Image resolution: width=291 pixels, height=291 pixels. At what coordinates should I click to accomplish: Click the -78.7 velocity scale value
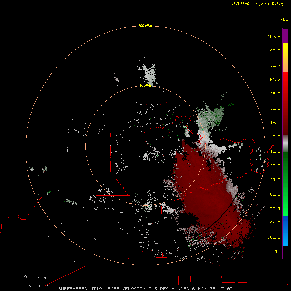(274, 209)
